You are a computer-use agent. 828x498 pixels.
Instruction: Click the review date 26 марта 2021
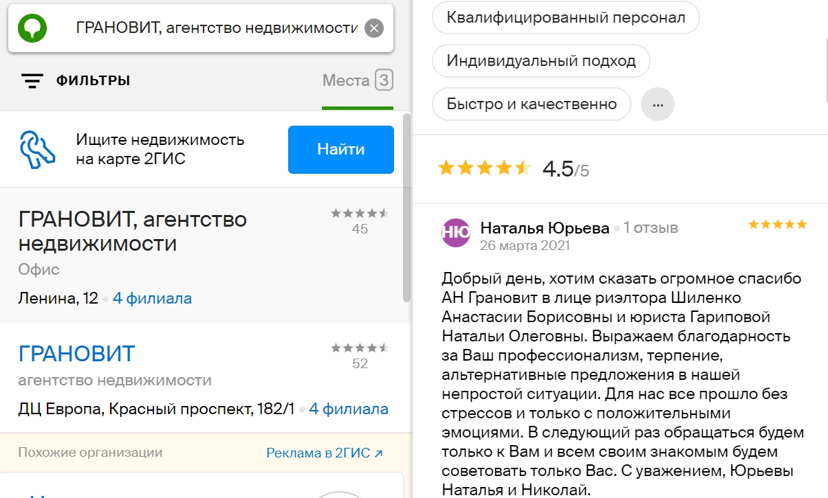525,245
